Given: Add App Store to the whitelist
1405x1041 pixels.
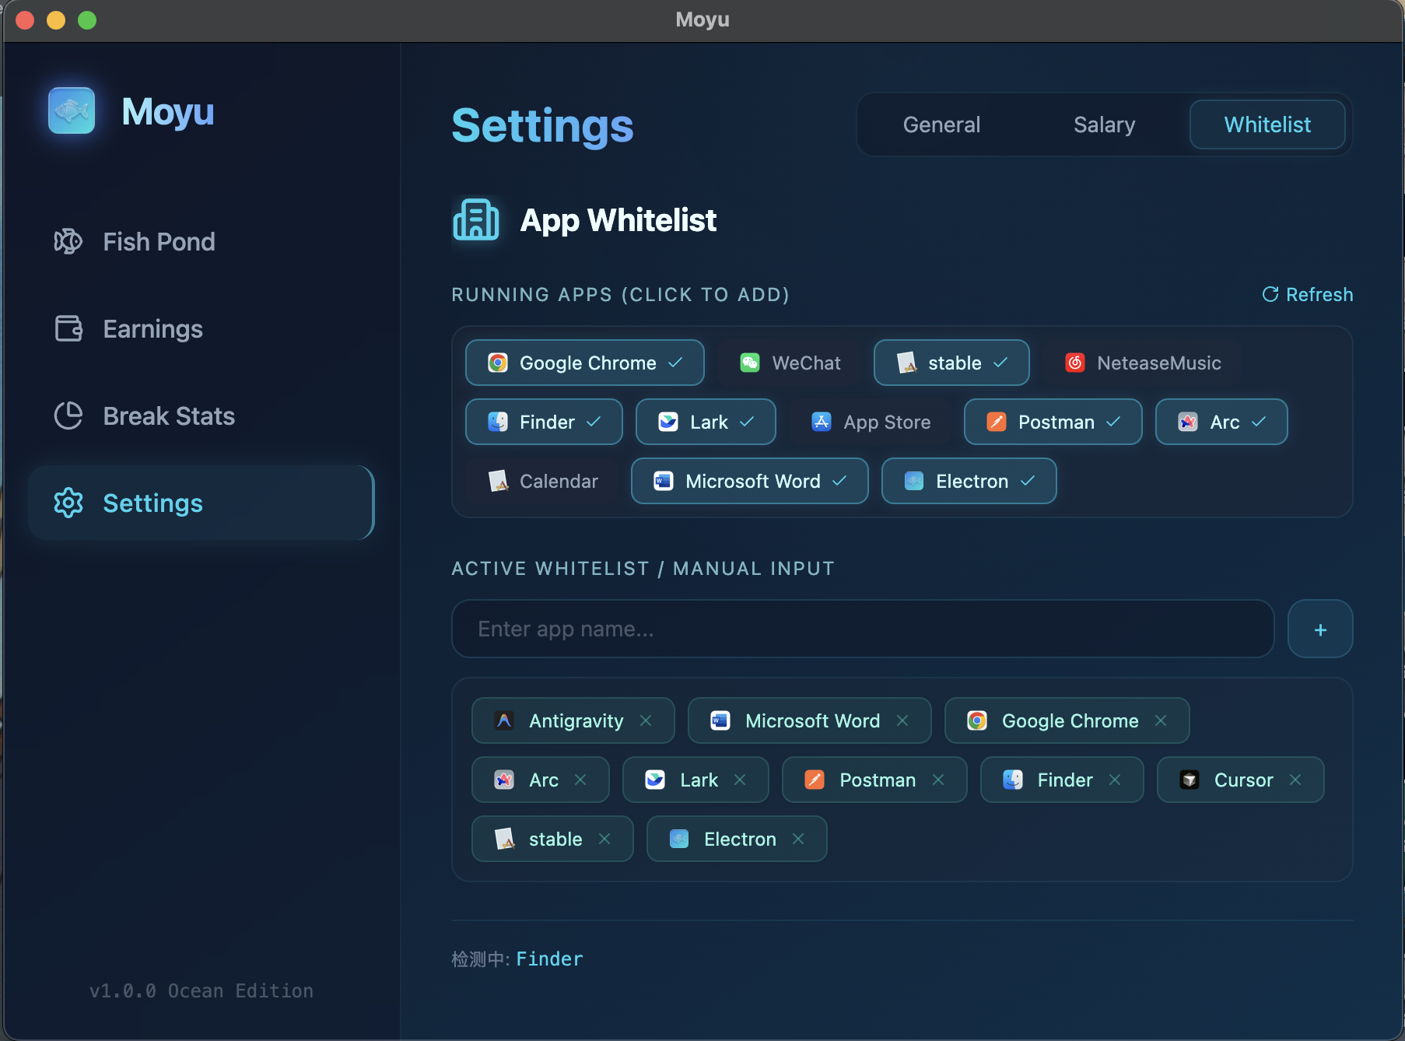Looking at the screenshot, I should pos(869,422).
